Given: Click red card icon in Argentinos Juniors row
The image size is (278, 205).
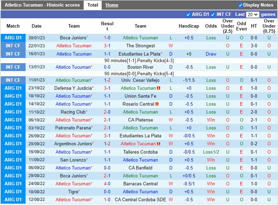Looking at the screenshot, I should coord(158,144).
